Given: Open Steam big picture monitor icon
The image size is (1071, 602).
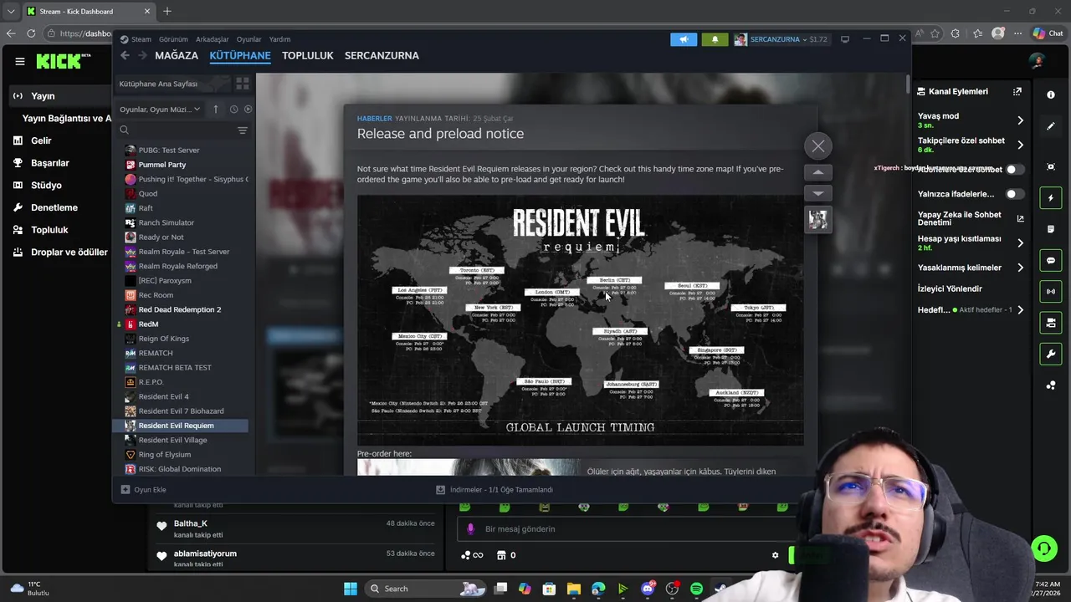Looking at the screenshot, I should click(845, 39).
